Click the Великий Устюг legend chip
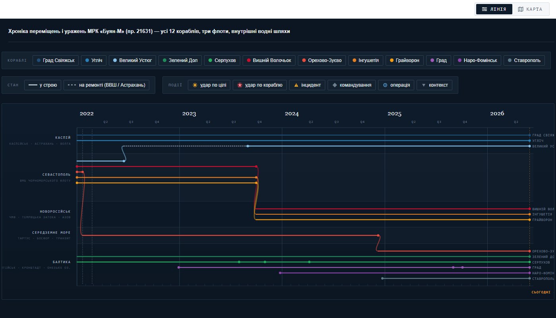This screenshot has width=556, height=318. point(132,60)
